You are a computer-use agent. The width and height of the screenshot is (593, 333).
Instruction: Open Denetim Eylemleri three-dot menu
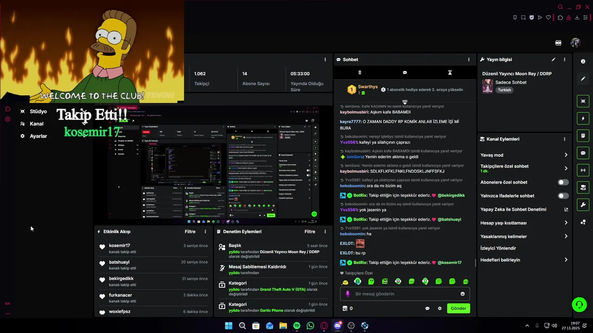click(325, 232)
